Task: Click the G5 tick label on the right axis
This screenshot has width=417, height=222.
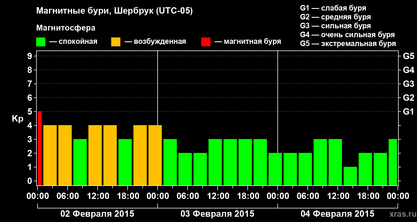Action: pyautogui.click(x=408, y=56)
